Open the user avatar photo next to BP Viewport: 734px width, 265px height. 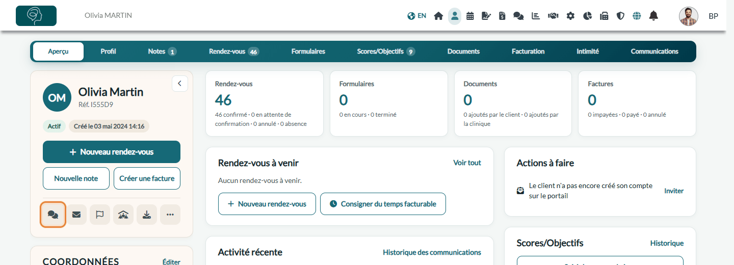tap(689, 16)
